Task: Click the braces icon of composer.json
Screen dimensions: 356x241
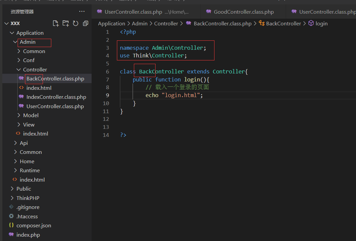Action: coord(11,225)
